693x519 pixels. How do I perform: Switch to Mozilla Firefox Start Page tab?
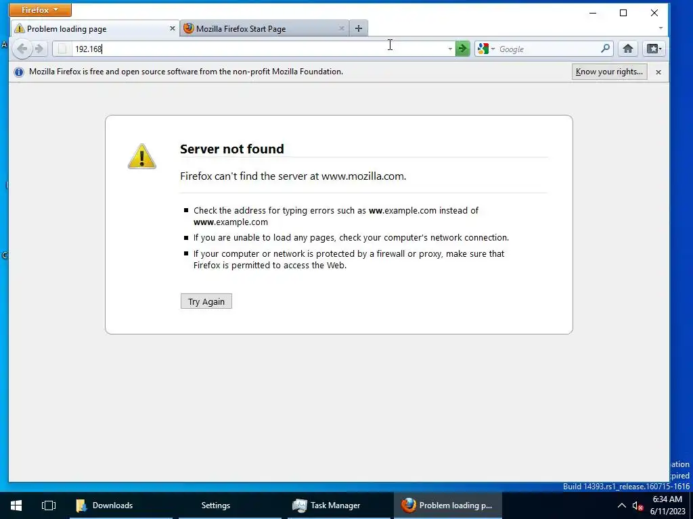coord(265,28)
